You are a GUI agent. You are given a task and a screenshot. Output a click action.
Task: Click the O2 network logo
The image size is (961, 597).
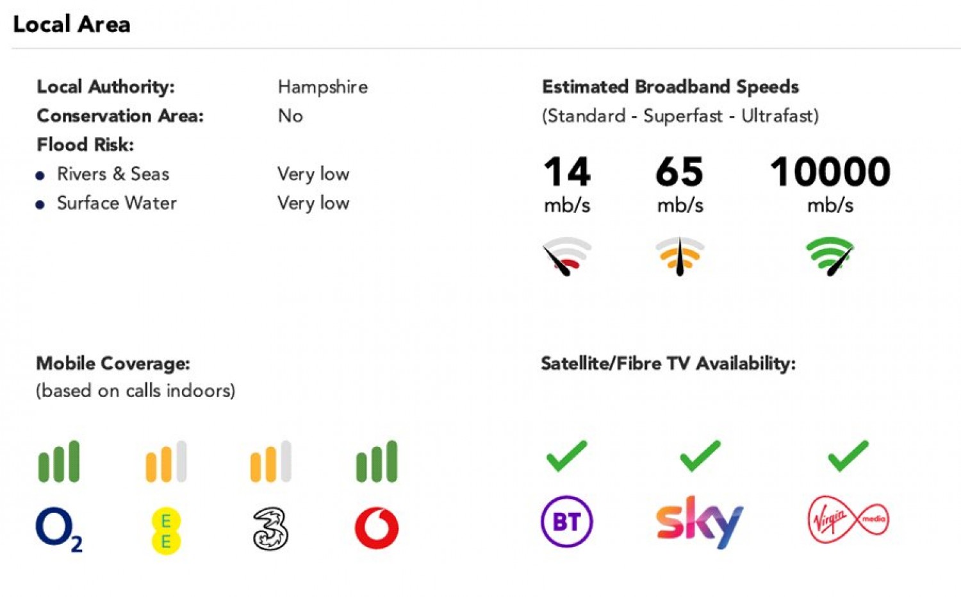(x=59, y=530)
